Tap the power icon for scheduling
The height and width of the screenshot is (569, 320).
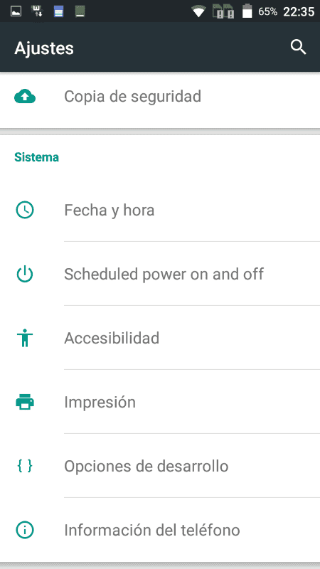(25, 274)
